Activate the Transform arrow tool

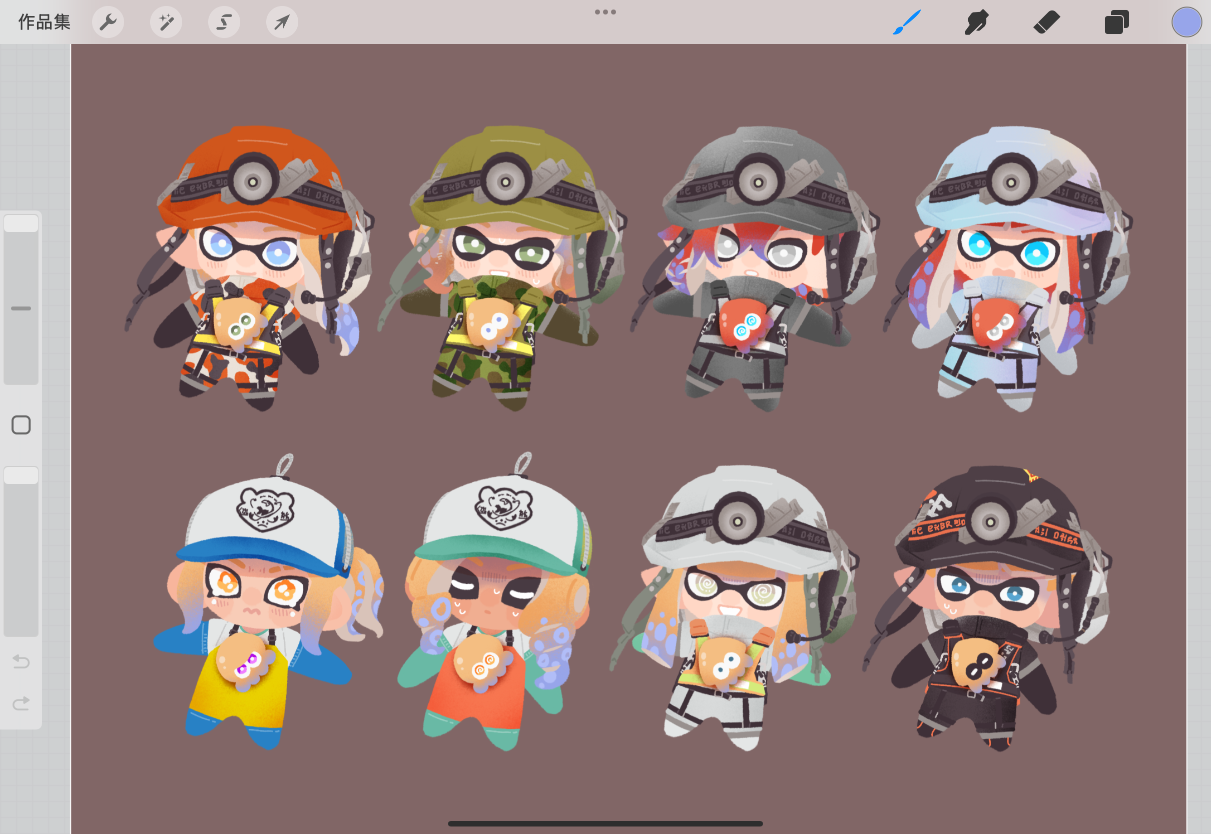click(282, 22)
